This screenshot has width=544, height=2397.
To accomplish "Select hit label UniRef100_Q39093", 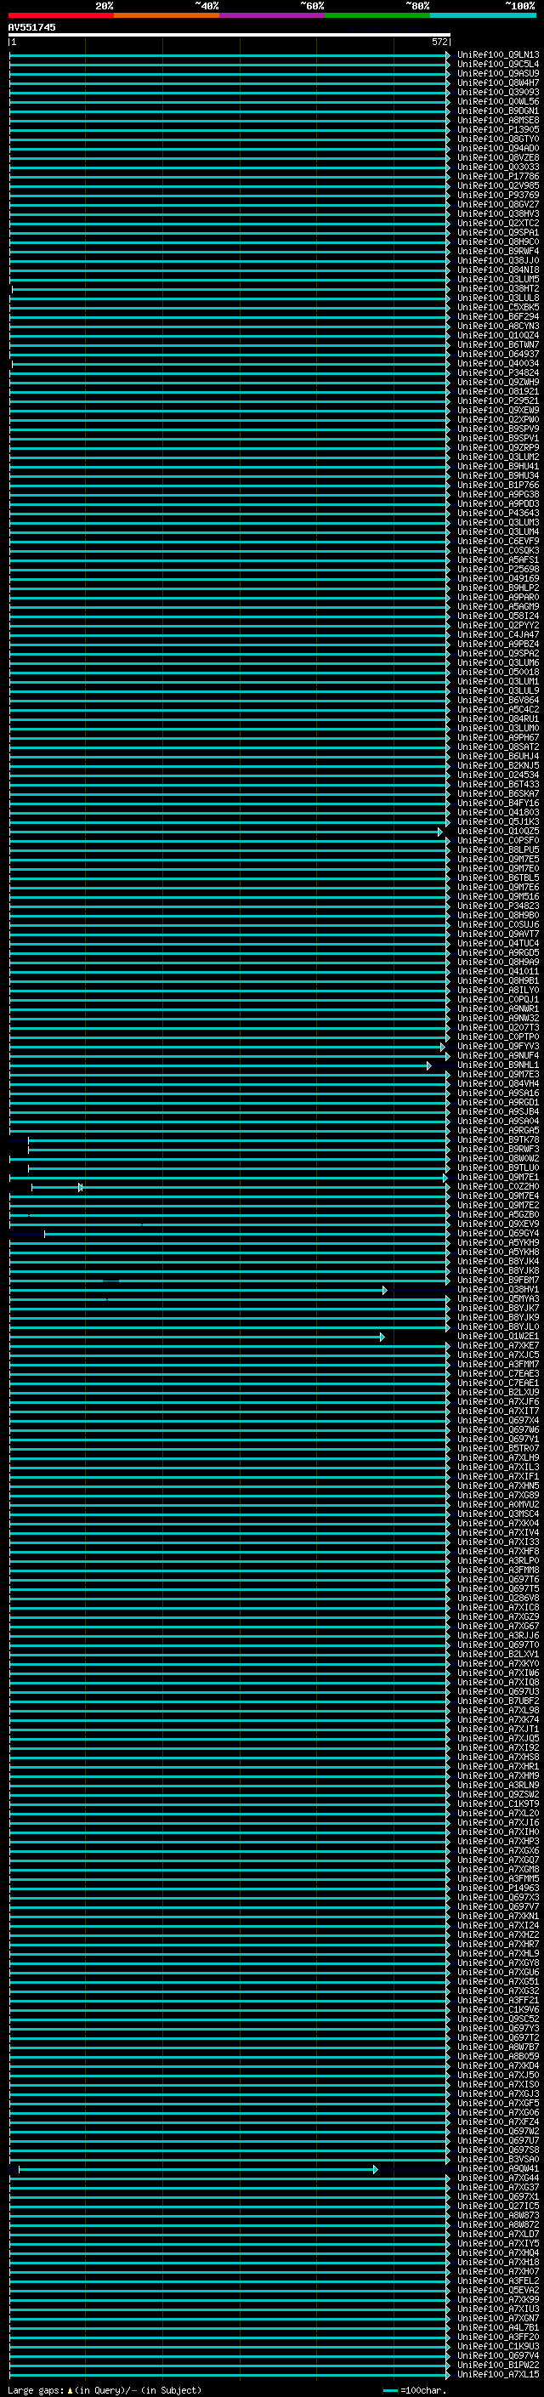I will (x=498, y=92).
